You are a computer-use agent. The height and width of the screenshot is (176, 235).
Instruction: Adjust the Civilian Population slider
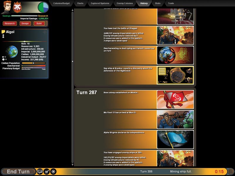tap(33, 63)
